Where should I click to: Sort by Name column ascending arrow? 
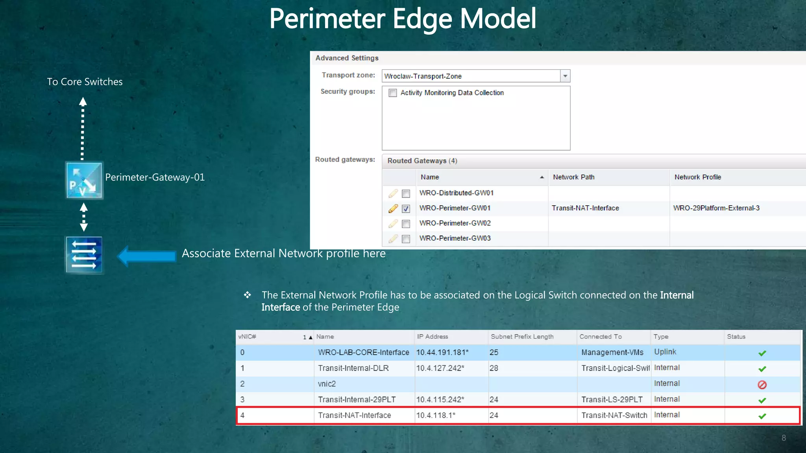pyautogui.click(x=542, y=177)
